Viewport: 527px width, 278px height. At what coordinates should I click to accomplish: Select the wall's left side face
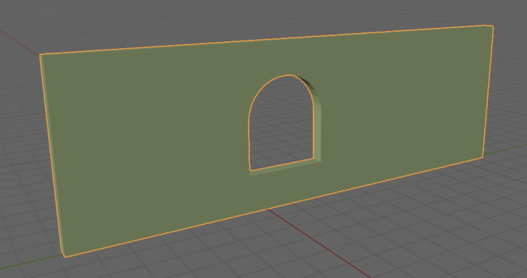(x=51, y=154)
